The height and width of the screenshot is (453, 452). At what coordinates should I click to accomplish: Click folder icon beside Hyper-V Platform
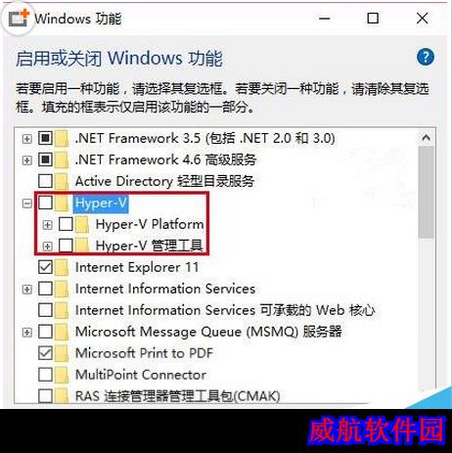pos(82,225)
